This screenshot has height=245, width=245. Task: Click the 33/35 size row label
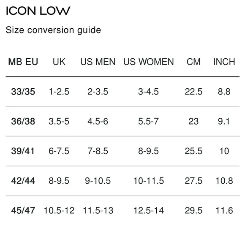(x=23, y=92)
